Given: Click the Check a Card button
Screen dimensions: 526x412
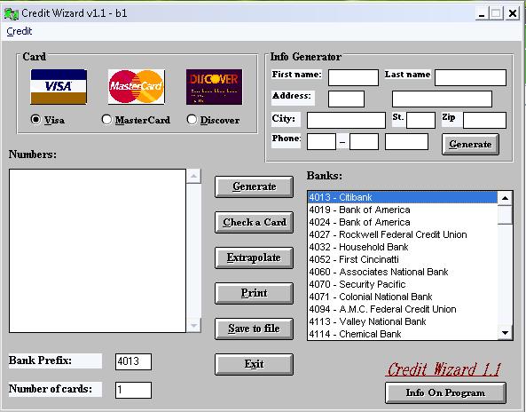Looking at the screenshot, I should [x=254, y=222].
